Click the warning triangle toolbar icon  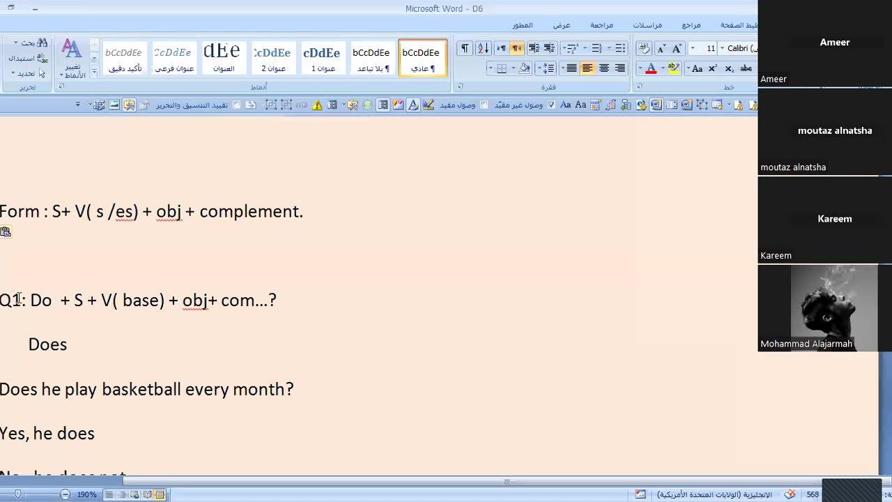(317, 105)
